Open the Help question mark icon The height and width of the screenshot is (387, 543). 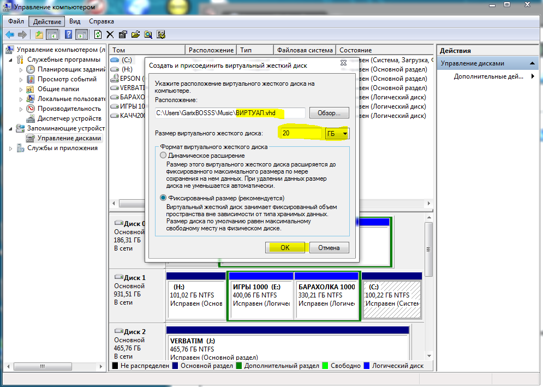(x=69, y=34)
